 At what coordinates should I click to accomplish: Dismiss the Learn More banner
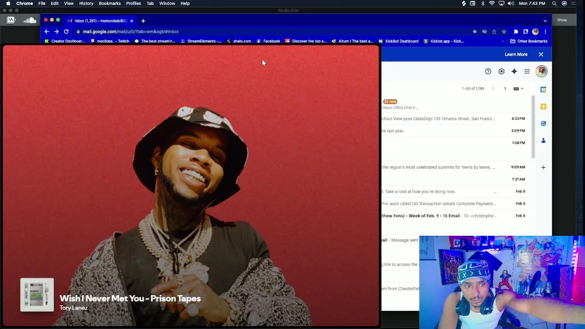click(541, 54)
